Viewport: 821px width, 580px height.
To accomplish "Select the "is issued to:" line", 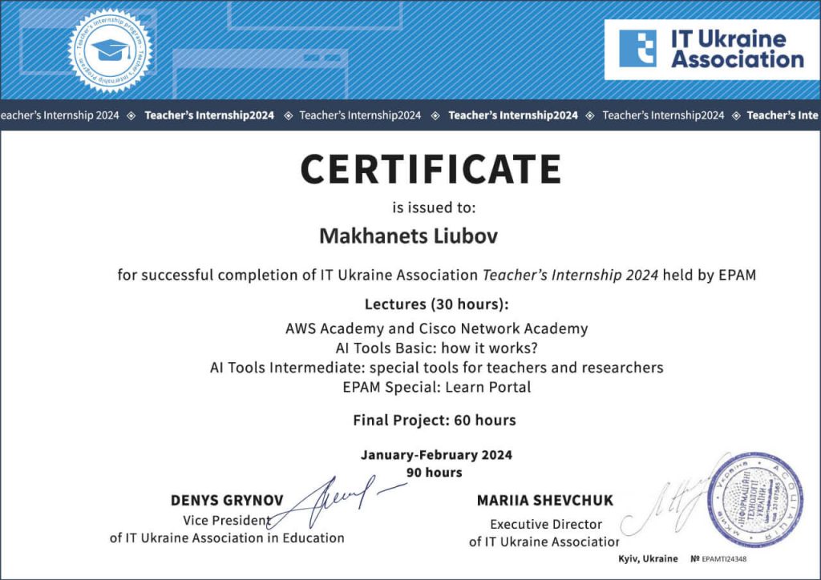I will [434, 207].
